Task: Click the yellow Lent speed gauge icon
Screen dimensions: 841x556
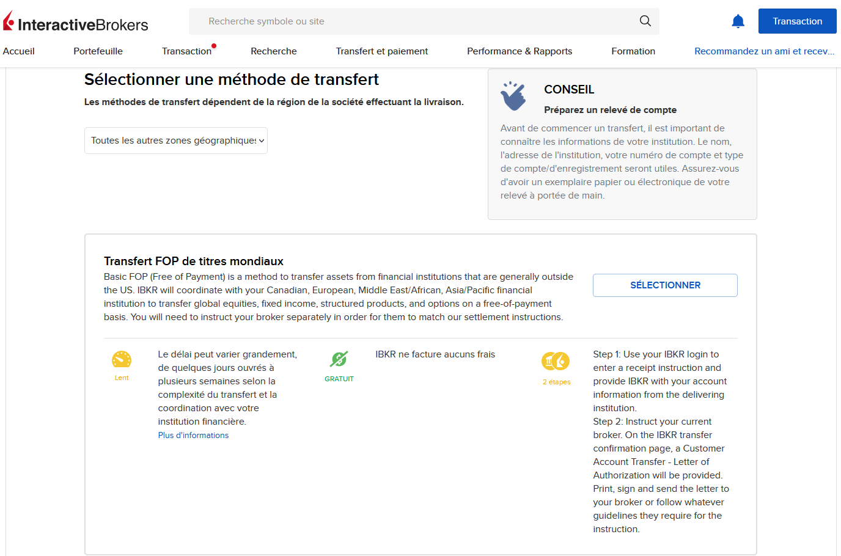Action: [x=122, y=359]
